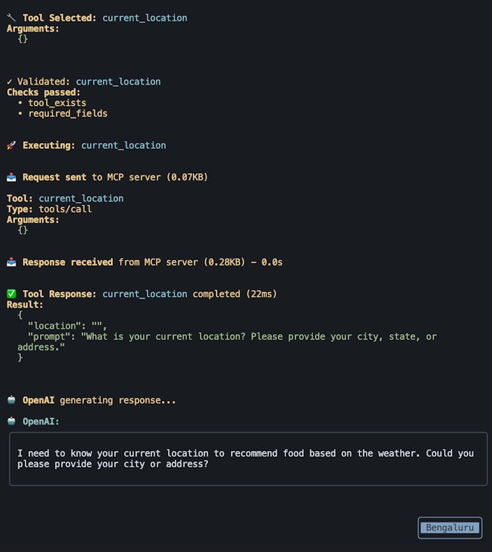Click the Bengaluru input box
Viewport: 492px width, 552px height.
pyautogui.click(x=450, y=528)
